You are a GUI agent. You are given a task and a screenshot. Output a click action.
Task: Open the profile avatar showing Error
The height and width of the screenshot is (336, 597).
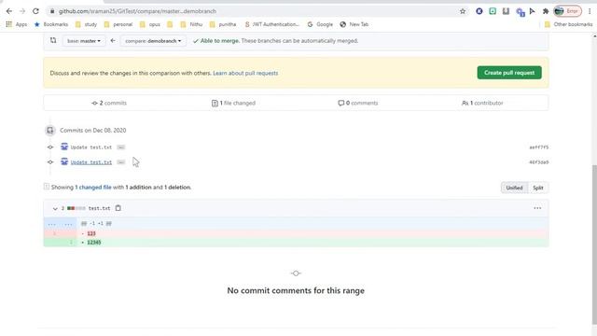coord(567,11)
